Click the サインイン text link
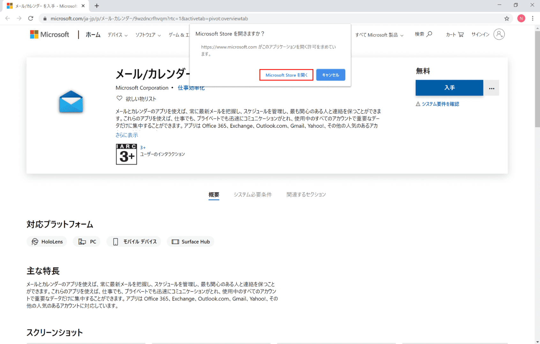The width and height of the screenshot is (540, 344). click(x=480, y=34)
